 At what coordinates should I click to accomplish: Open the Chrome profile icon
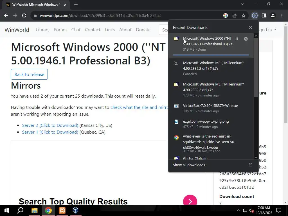point(273,16)
